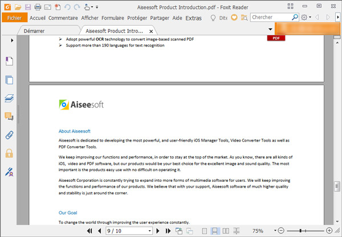Click the orange heart icon

(234, 18)
